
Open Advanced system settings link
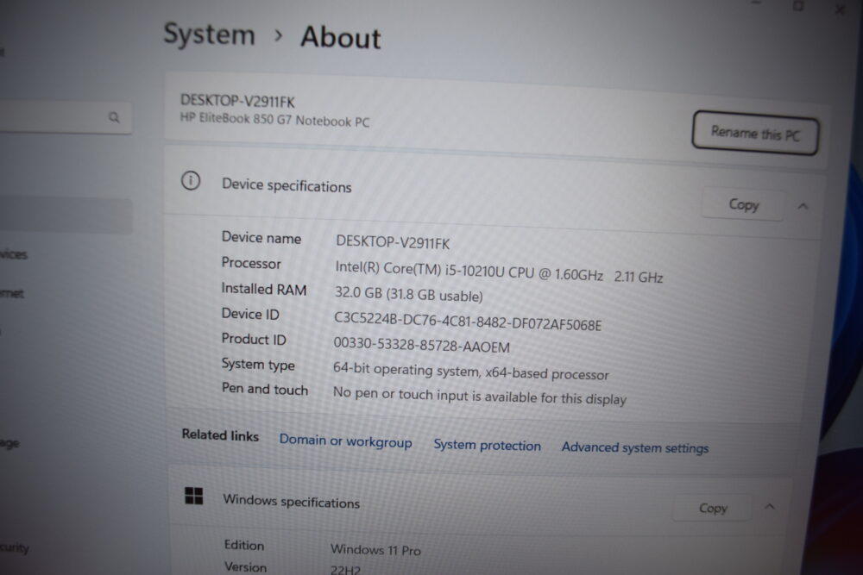[x=634, y=447]
